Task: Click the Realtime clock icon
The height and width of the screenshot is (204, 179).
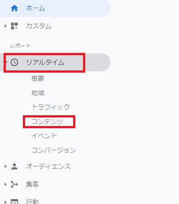Action: (14, 62)
